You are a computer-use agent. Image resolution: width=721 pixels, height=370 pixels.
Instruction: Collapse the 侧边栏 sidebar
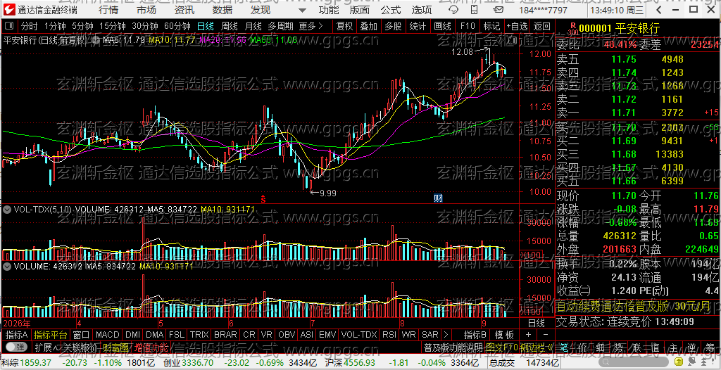click(537, 347)
